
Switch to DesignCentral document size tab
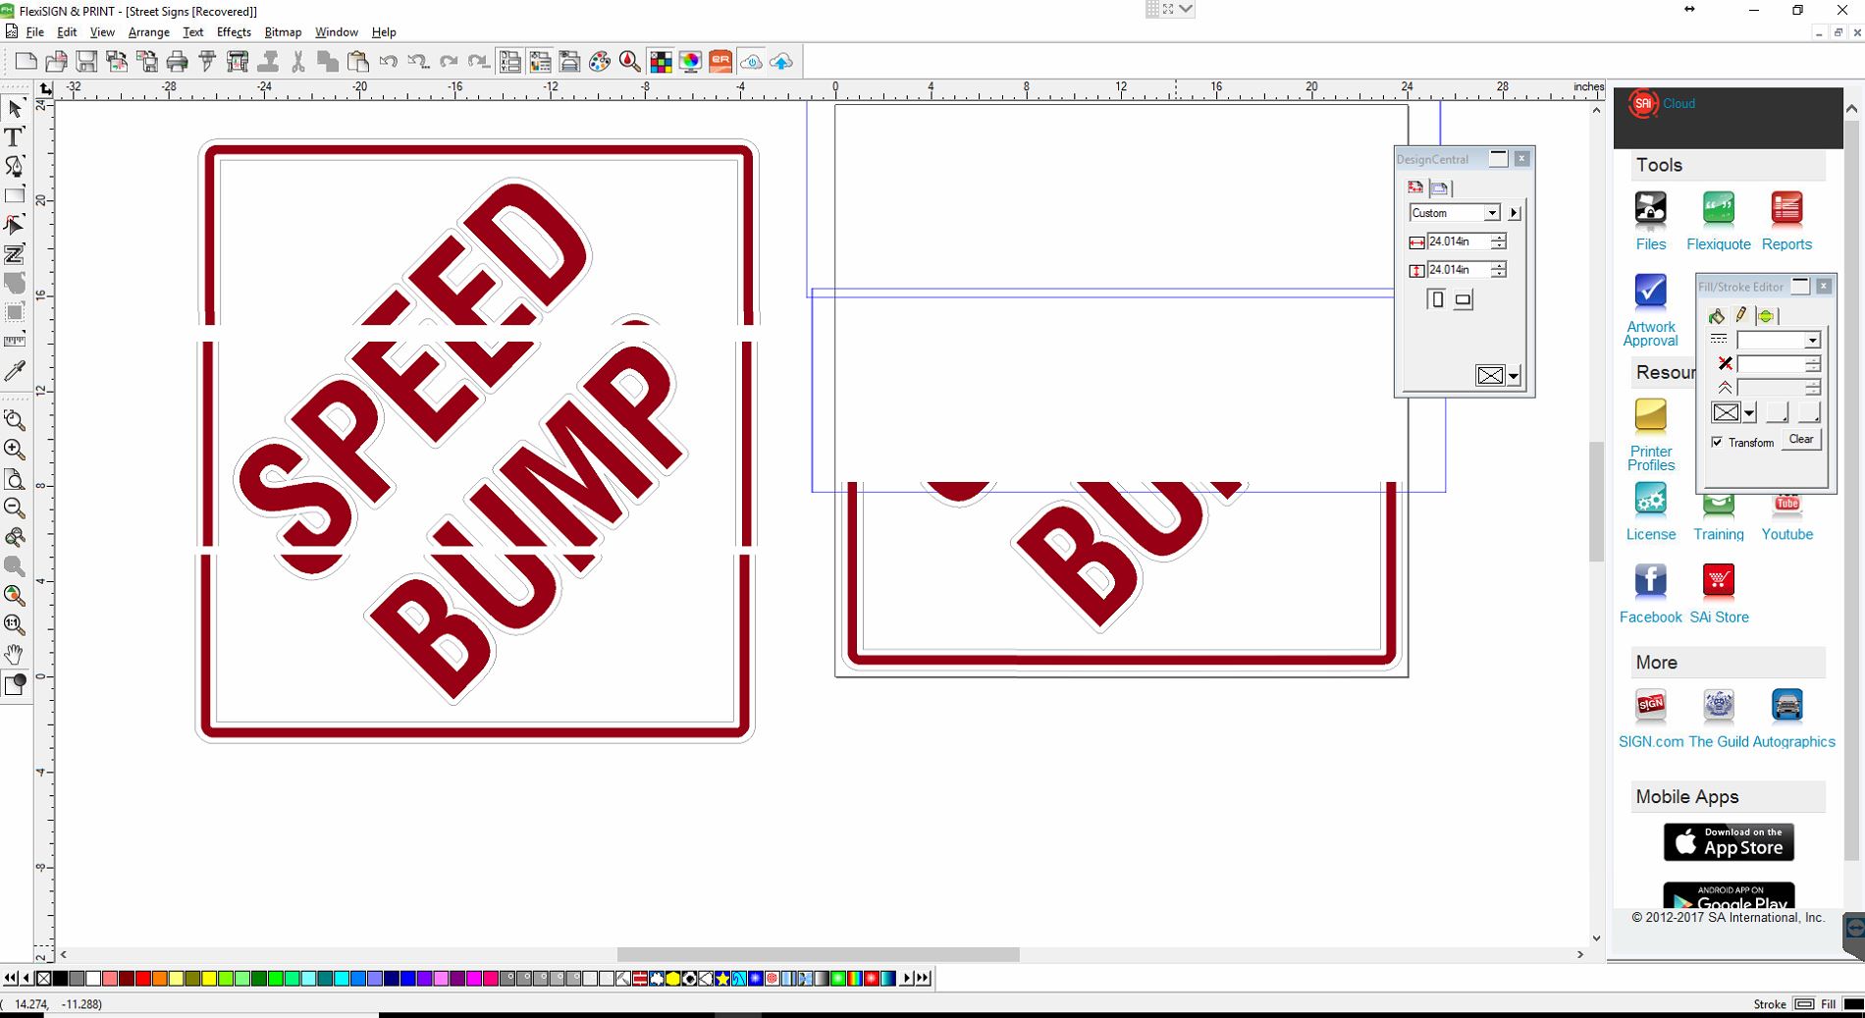pyautogui.click(x=1415, y=188)
